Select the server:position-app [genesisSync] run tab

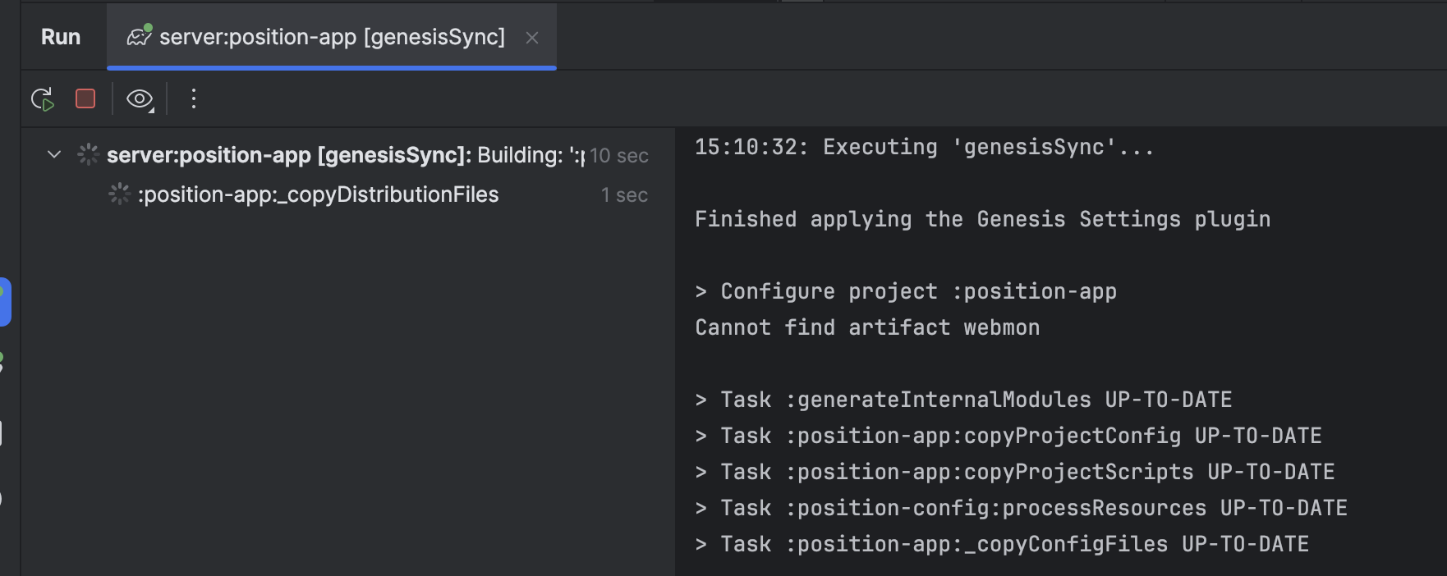click(332, 37)
